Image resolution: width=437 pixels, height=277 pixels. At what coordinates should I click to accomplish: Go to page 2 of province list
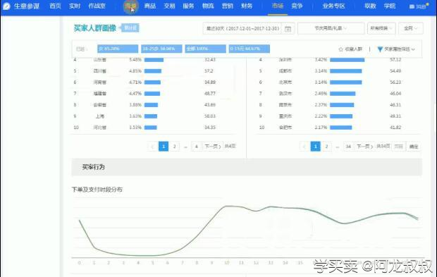175,147
